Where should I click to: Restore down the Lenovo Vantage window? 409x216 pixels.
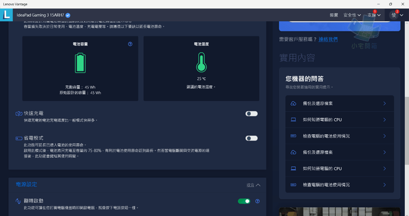pyautogui.click(x=391, y=4)
